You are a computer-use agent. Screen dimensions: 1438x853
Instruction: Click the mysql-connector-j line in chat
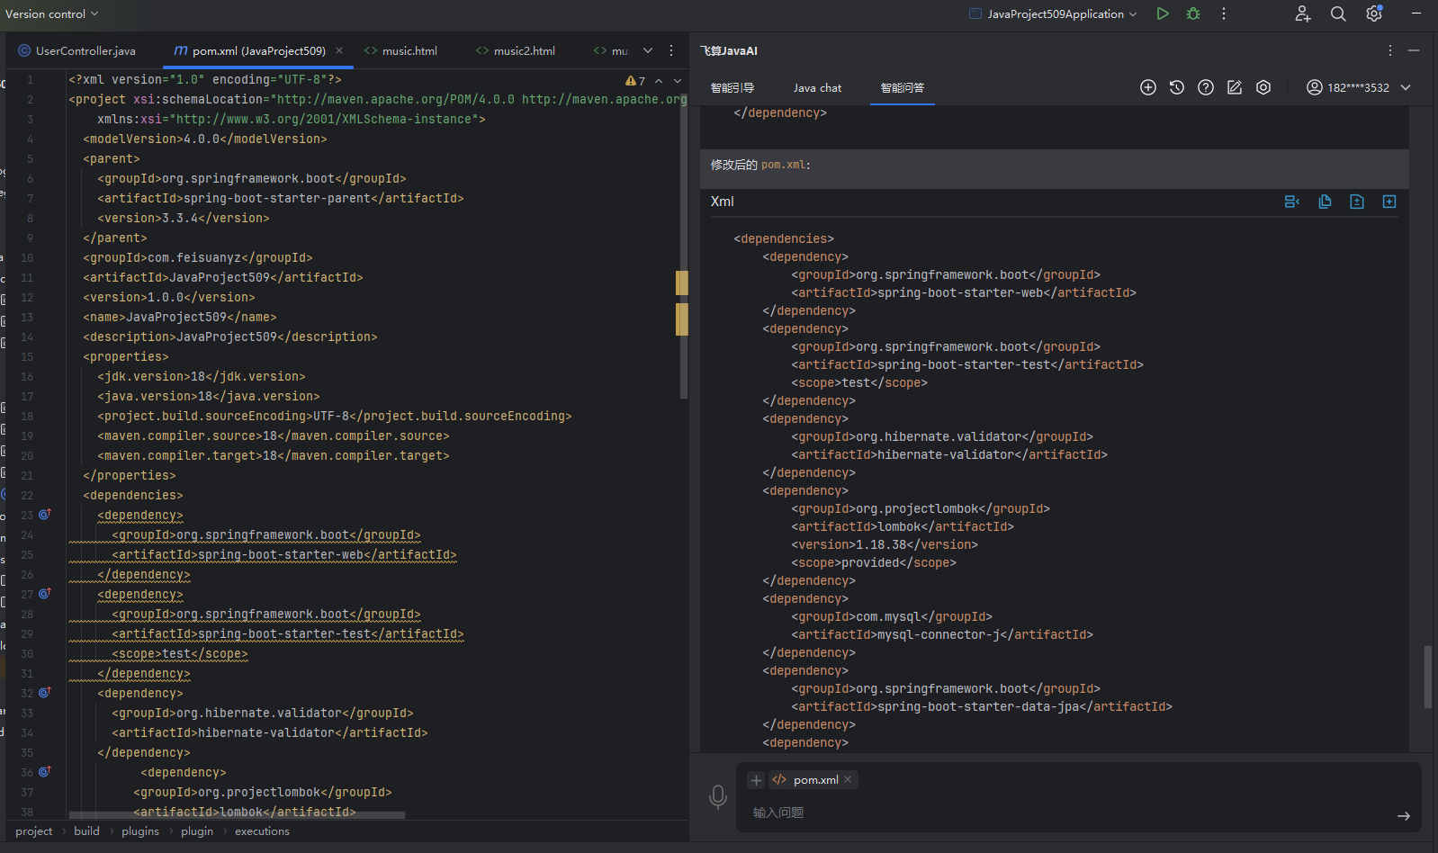click(x=942, y=634)
